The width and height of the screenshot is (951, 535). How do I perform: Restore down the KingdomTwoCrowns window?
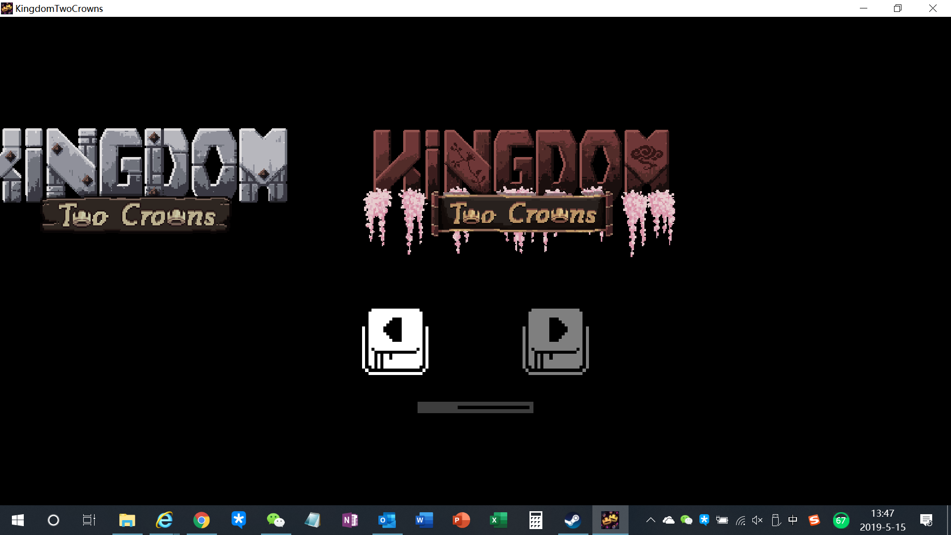click(x=898, y=8)
